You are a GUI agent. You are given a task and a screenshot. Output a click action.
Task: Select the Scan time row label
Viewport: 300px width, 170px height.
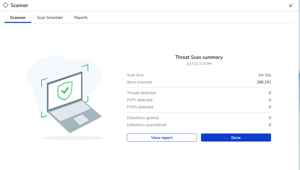click(135, 75)
